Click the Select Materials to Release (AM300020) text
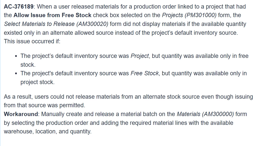This screenshot has height=146, width=256. (x=56, y=24)
